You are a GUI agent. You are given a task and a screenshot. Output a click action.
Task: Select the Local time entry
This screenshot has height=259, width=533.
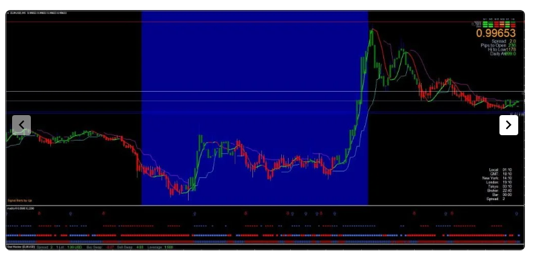(500, 169)
